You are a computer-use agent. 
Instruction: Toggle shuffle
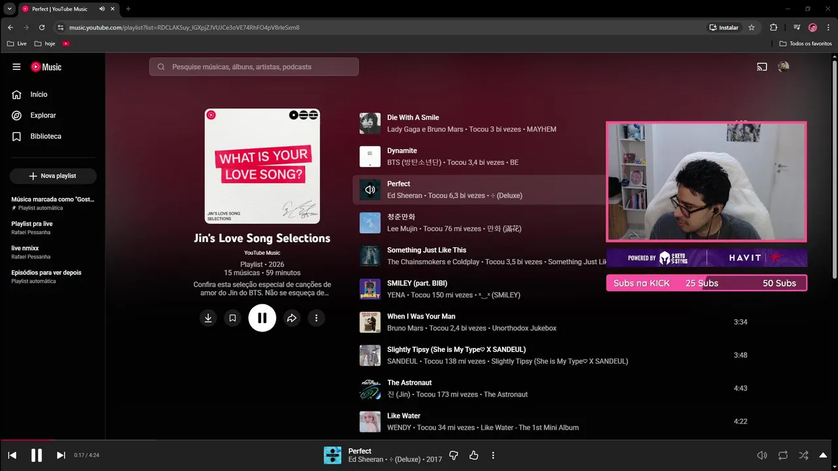point(803,455)
